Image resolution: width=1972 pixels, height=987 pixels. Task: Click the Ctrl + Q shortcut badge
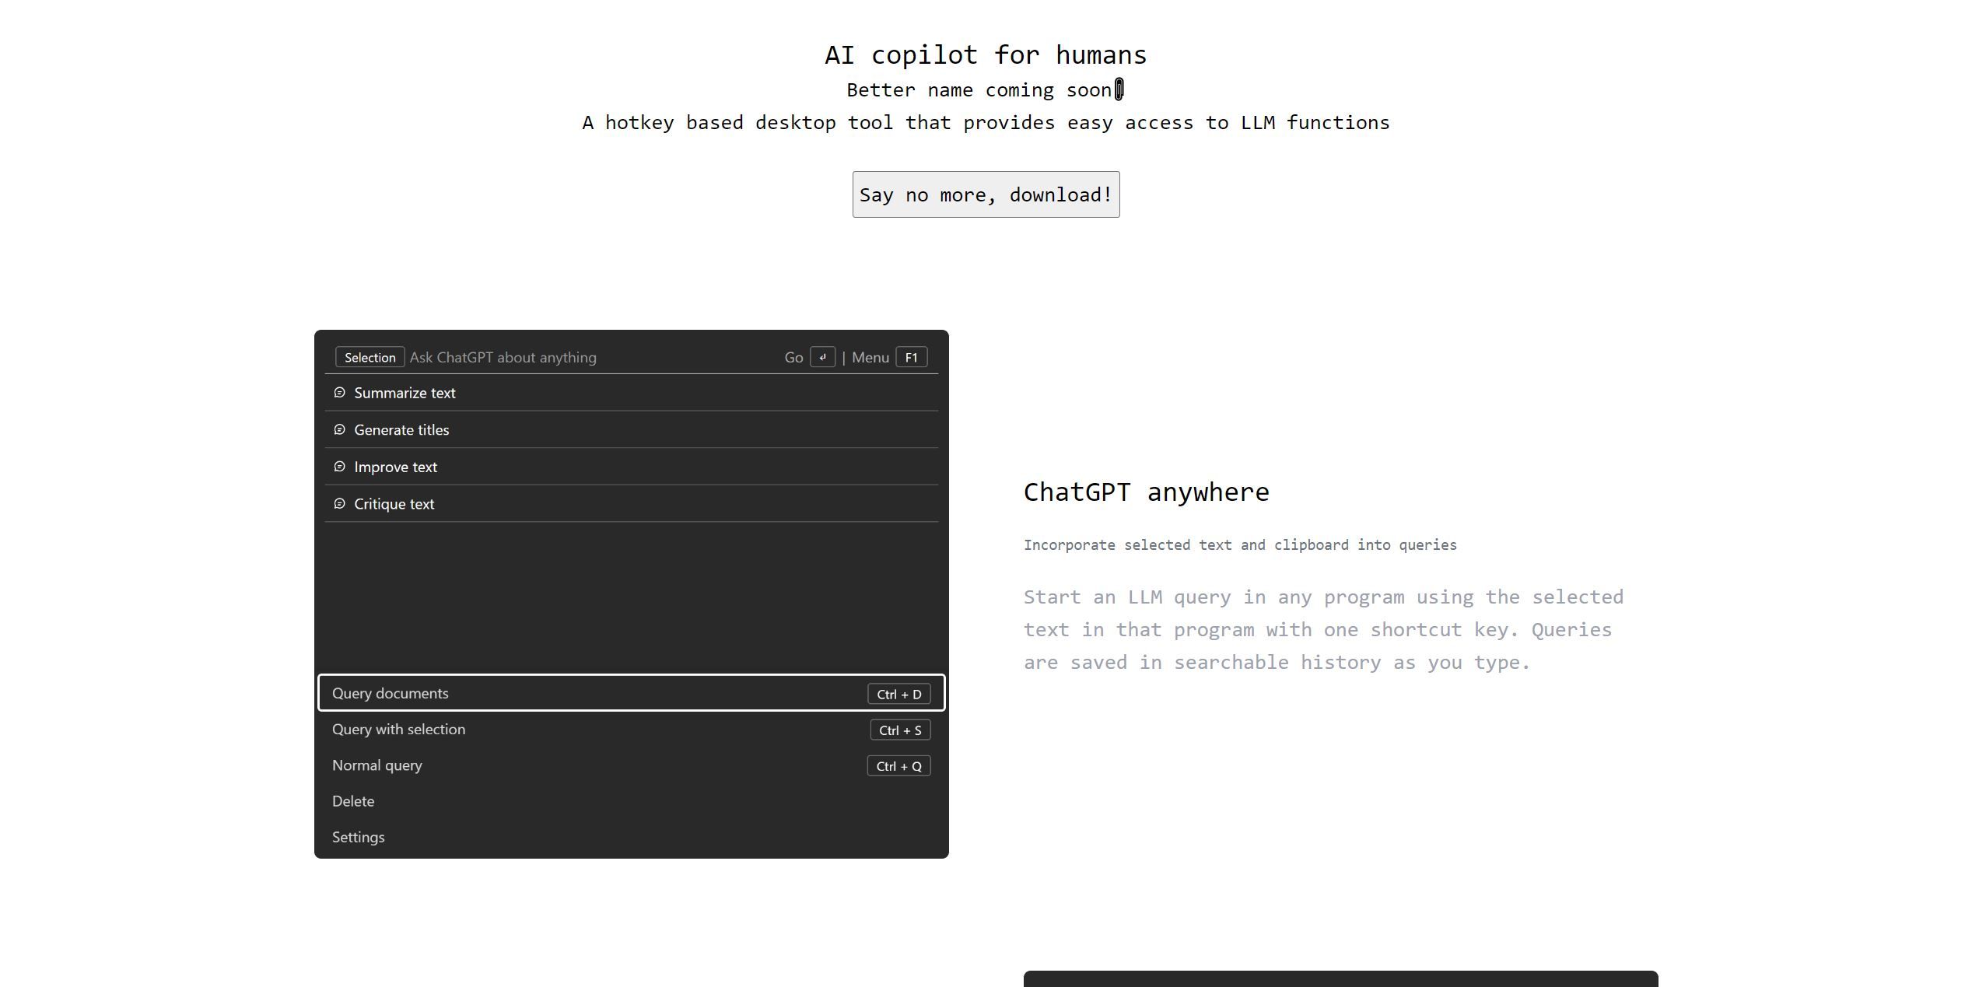pos(898,766)
